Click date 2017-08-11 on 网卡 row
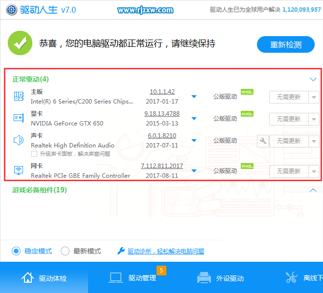Image resolution: width=323 pixels, height=293 pixels. click(x=162, y=176)
